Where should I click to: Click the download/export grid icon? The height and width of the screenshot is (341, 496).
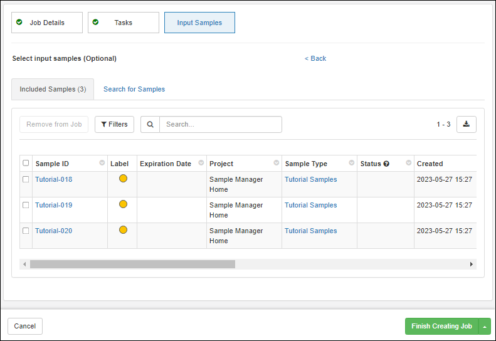[466, 124]
